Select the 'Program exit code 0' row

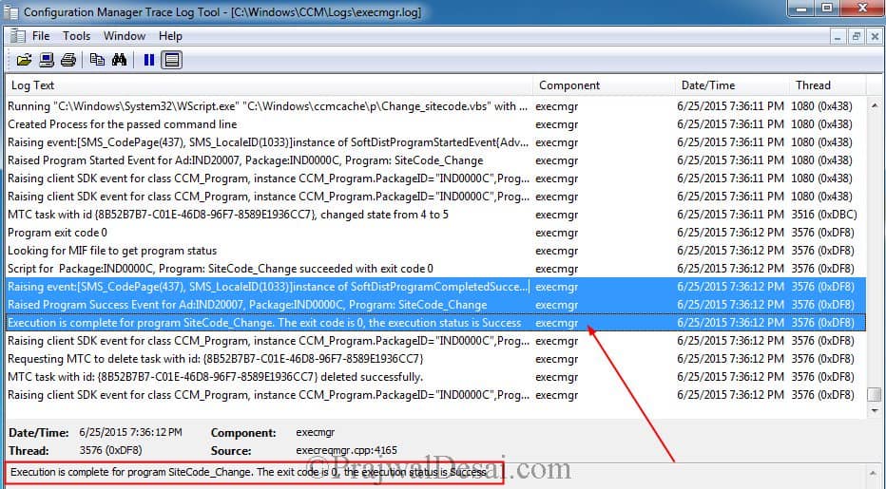click(x=435, y=233)
